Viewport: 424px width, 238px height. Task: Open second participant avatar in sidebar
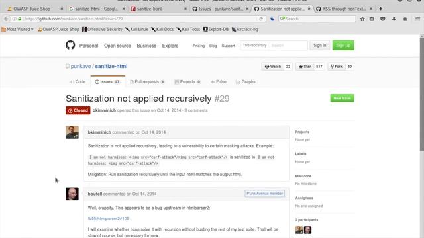307,230
